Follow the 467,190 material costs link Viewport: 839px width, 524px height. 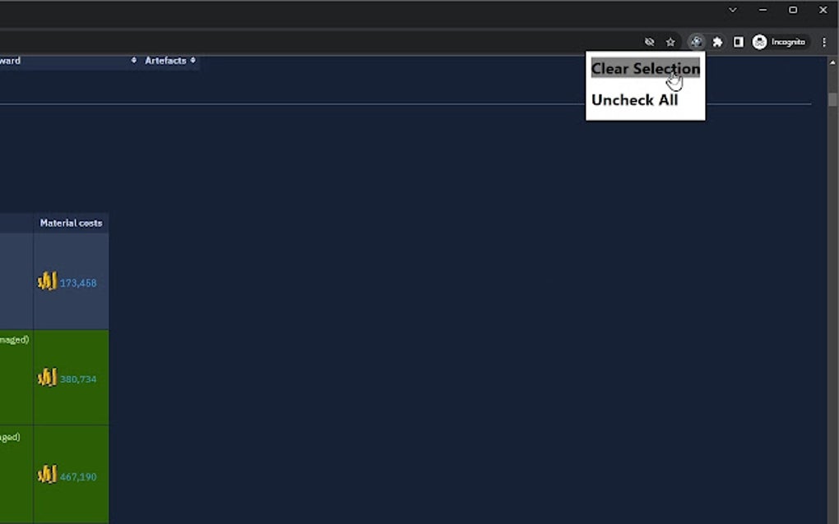tap(78, 476)
